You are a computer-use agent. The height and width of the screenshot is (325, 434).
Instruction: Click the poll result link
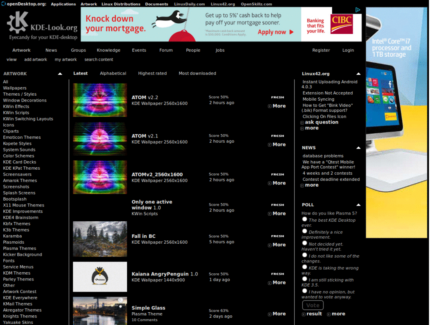point(314,314)
